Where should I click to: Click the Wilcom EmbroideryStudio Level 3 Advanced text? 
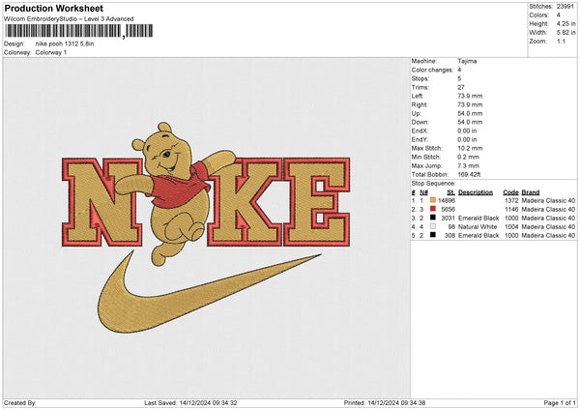tap(69, 19)
